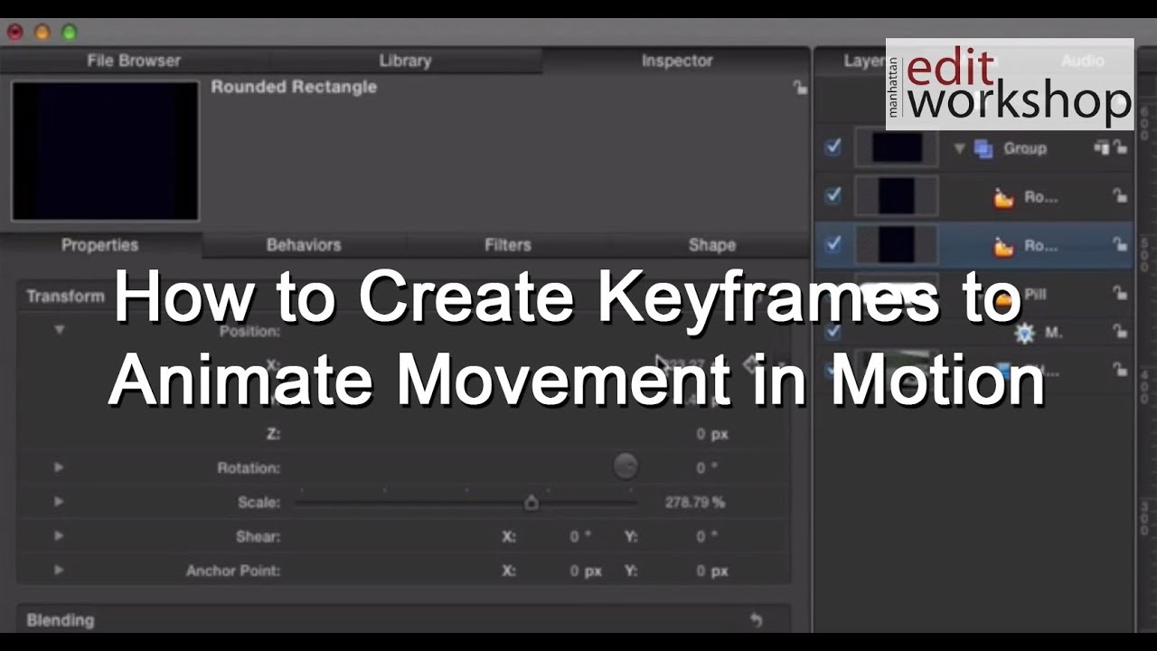Image resolution: width=1157 pixels, height=651 pixels.
Task: Click the gear behavior icon next to M.
Action: point(1024,333)
